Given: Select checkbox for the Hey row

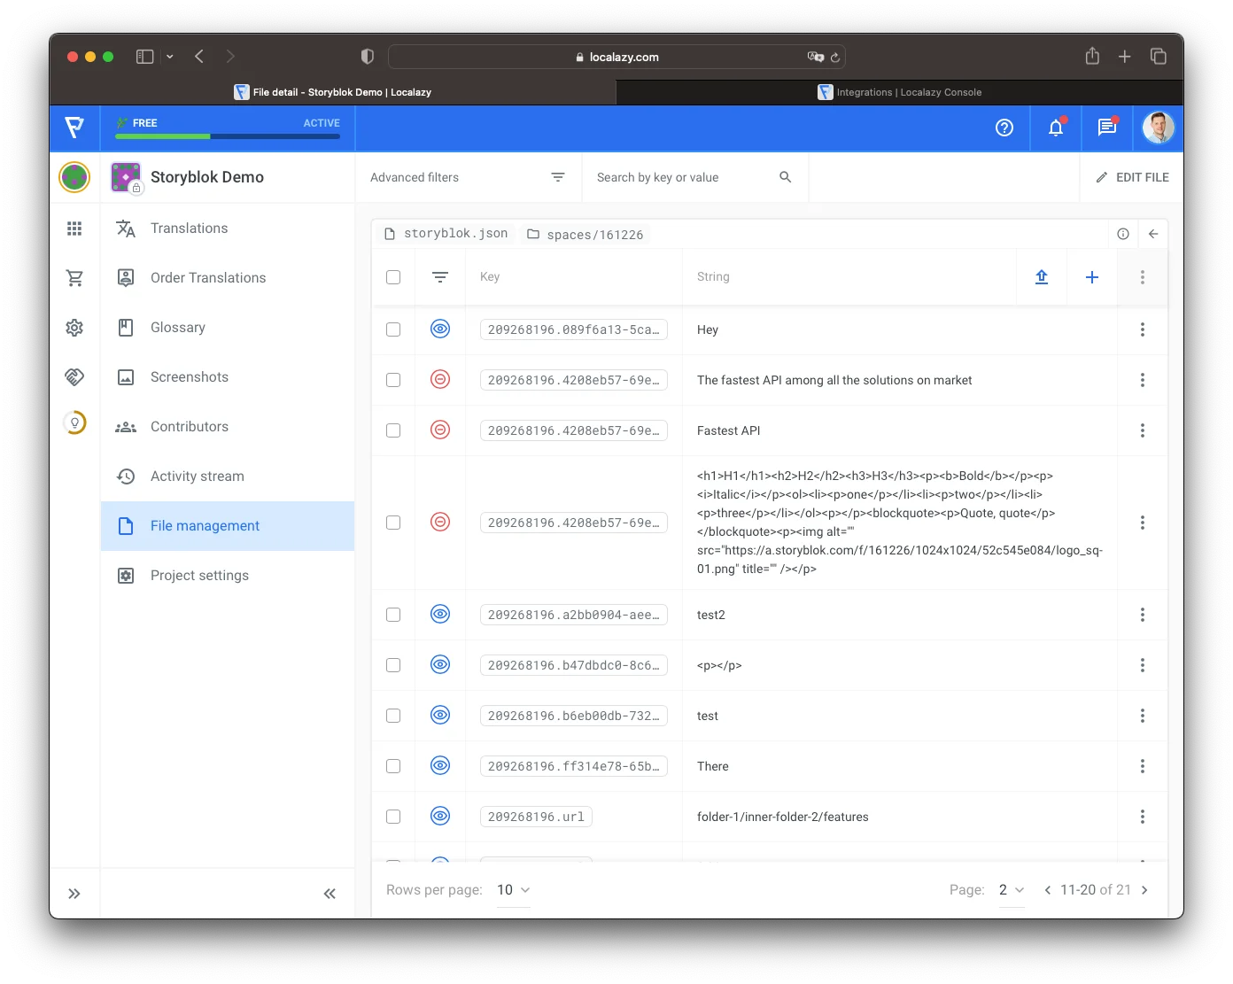Looking at the screenshot, I should tap(393, 329).
